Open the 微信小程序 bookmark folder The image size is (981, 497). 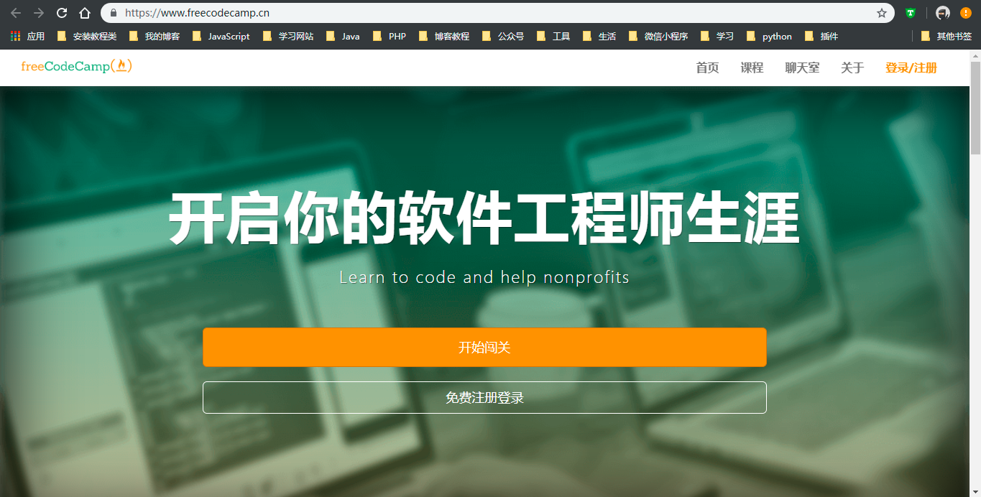tap(658, 36)
